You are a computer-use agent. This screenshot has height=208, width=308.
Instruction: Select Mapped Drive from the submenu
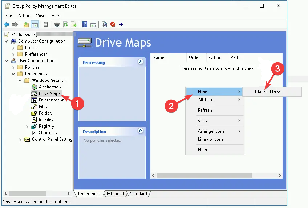[x=272, y=92]
